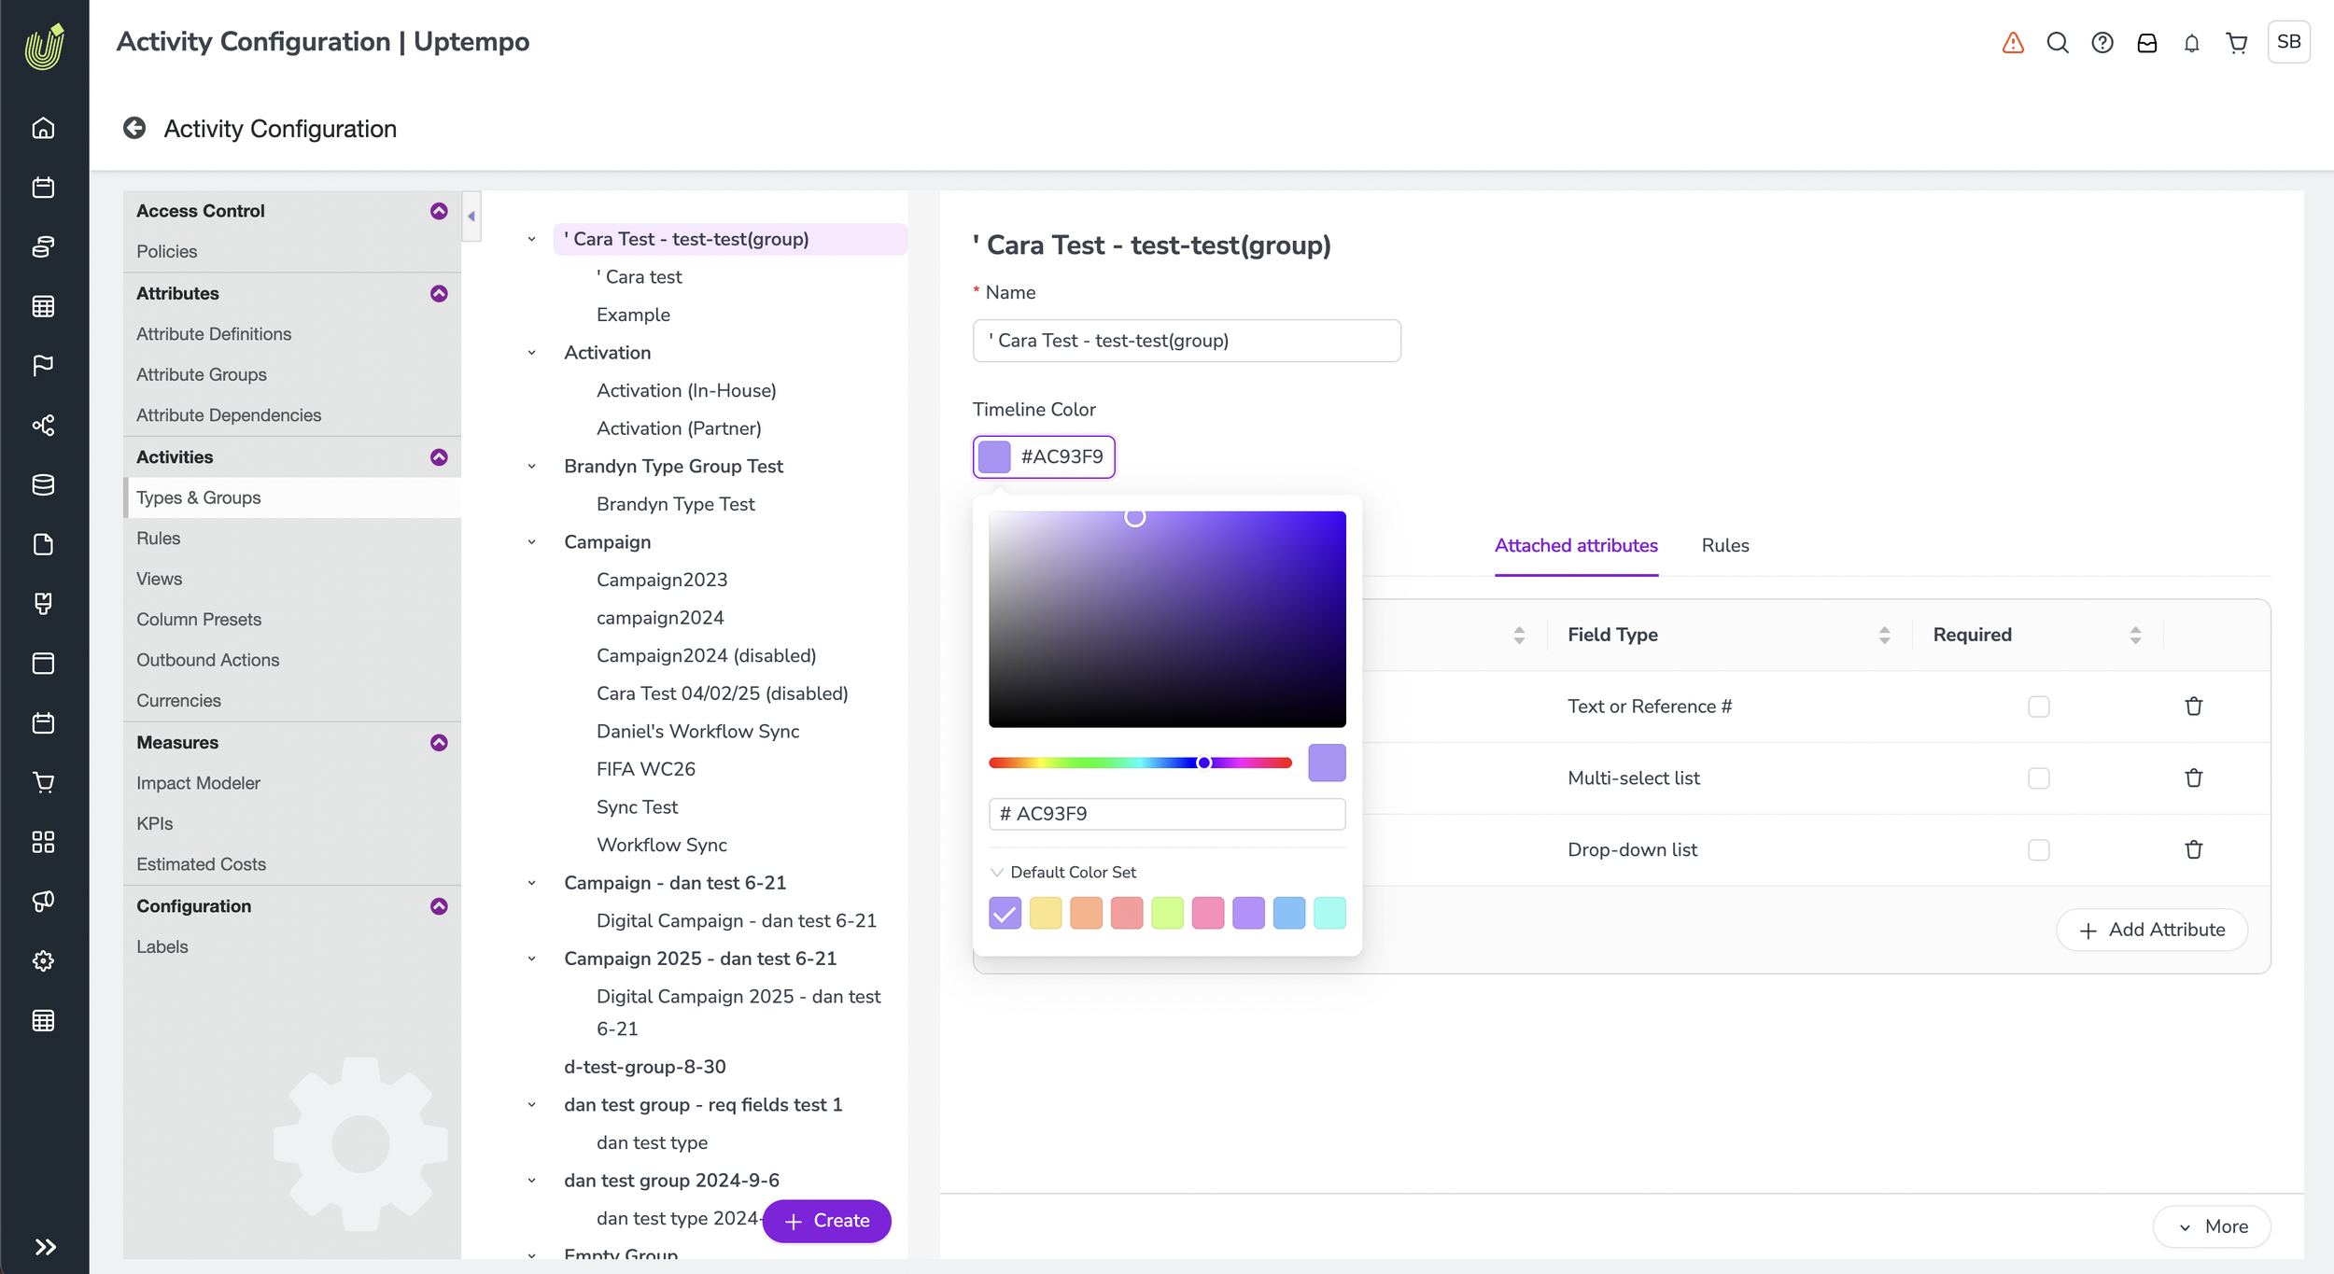Check Required for Multi-select list row

pos(2038,778)
